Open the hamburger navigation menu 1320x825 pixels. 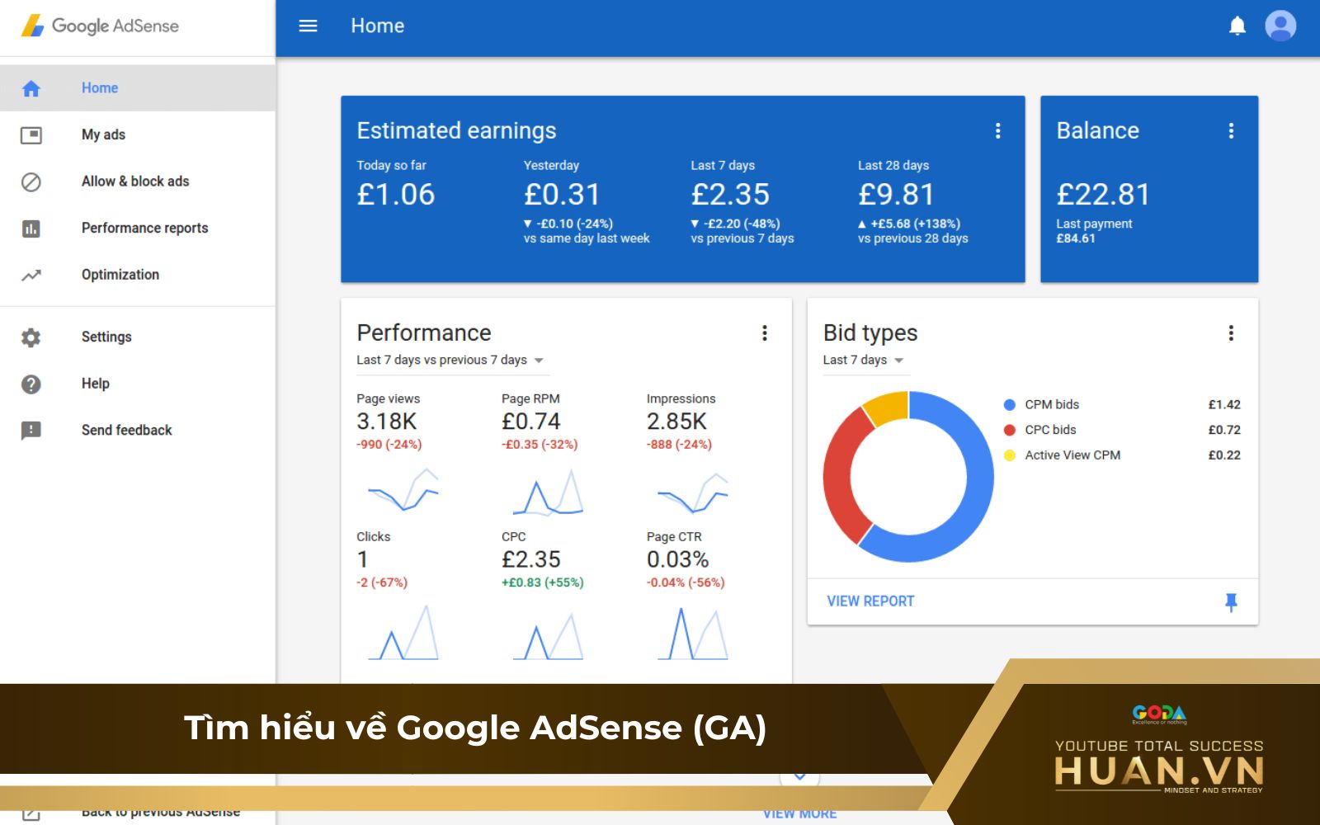(308, 26)
